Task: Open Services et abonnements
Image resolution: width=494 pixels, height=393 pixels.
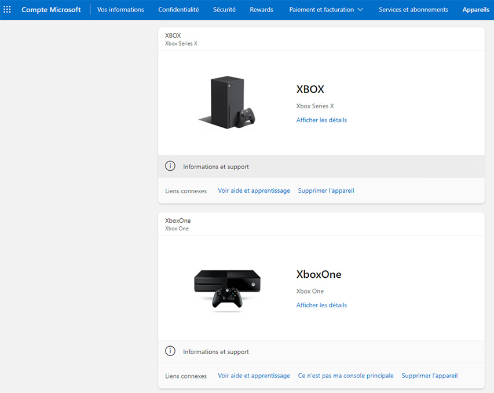Action: click(x=414, y=10)
